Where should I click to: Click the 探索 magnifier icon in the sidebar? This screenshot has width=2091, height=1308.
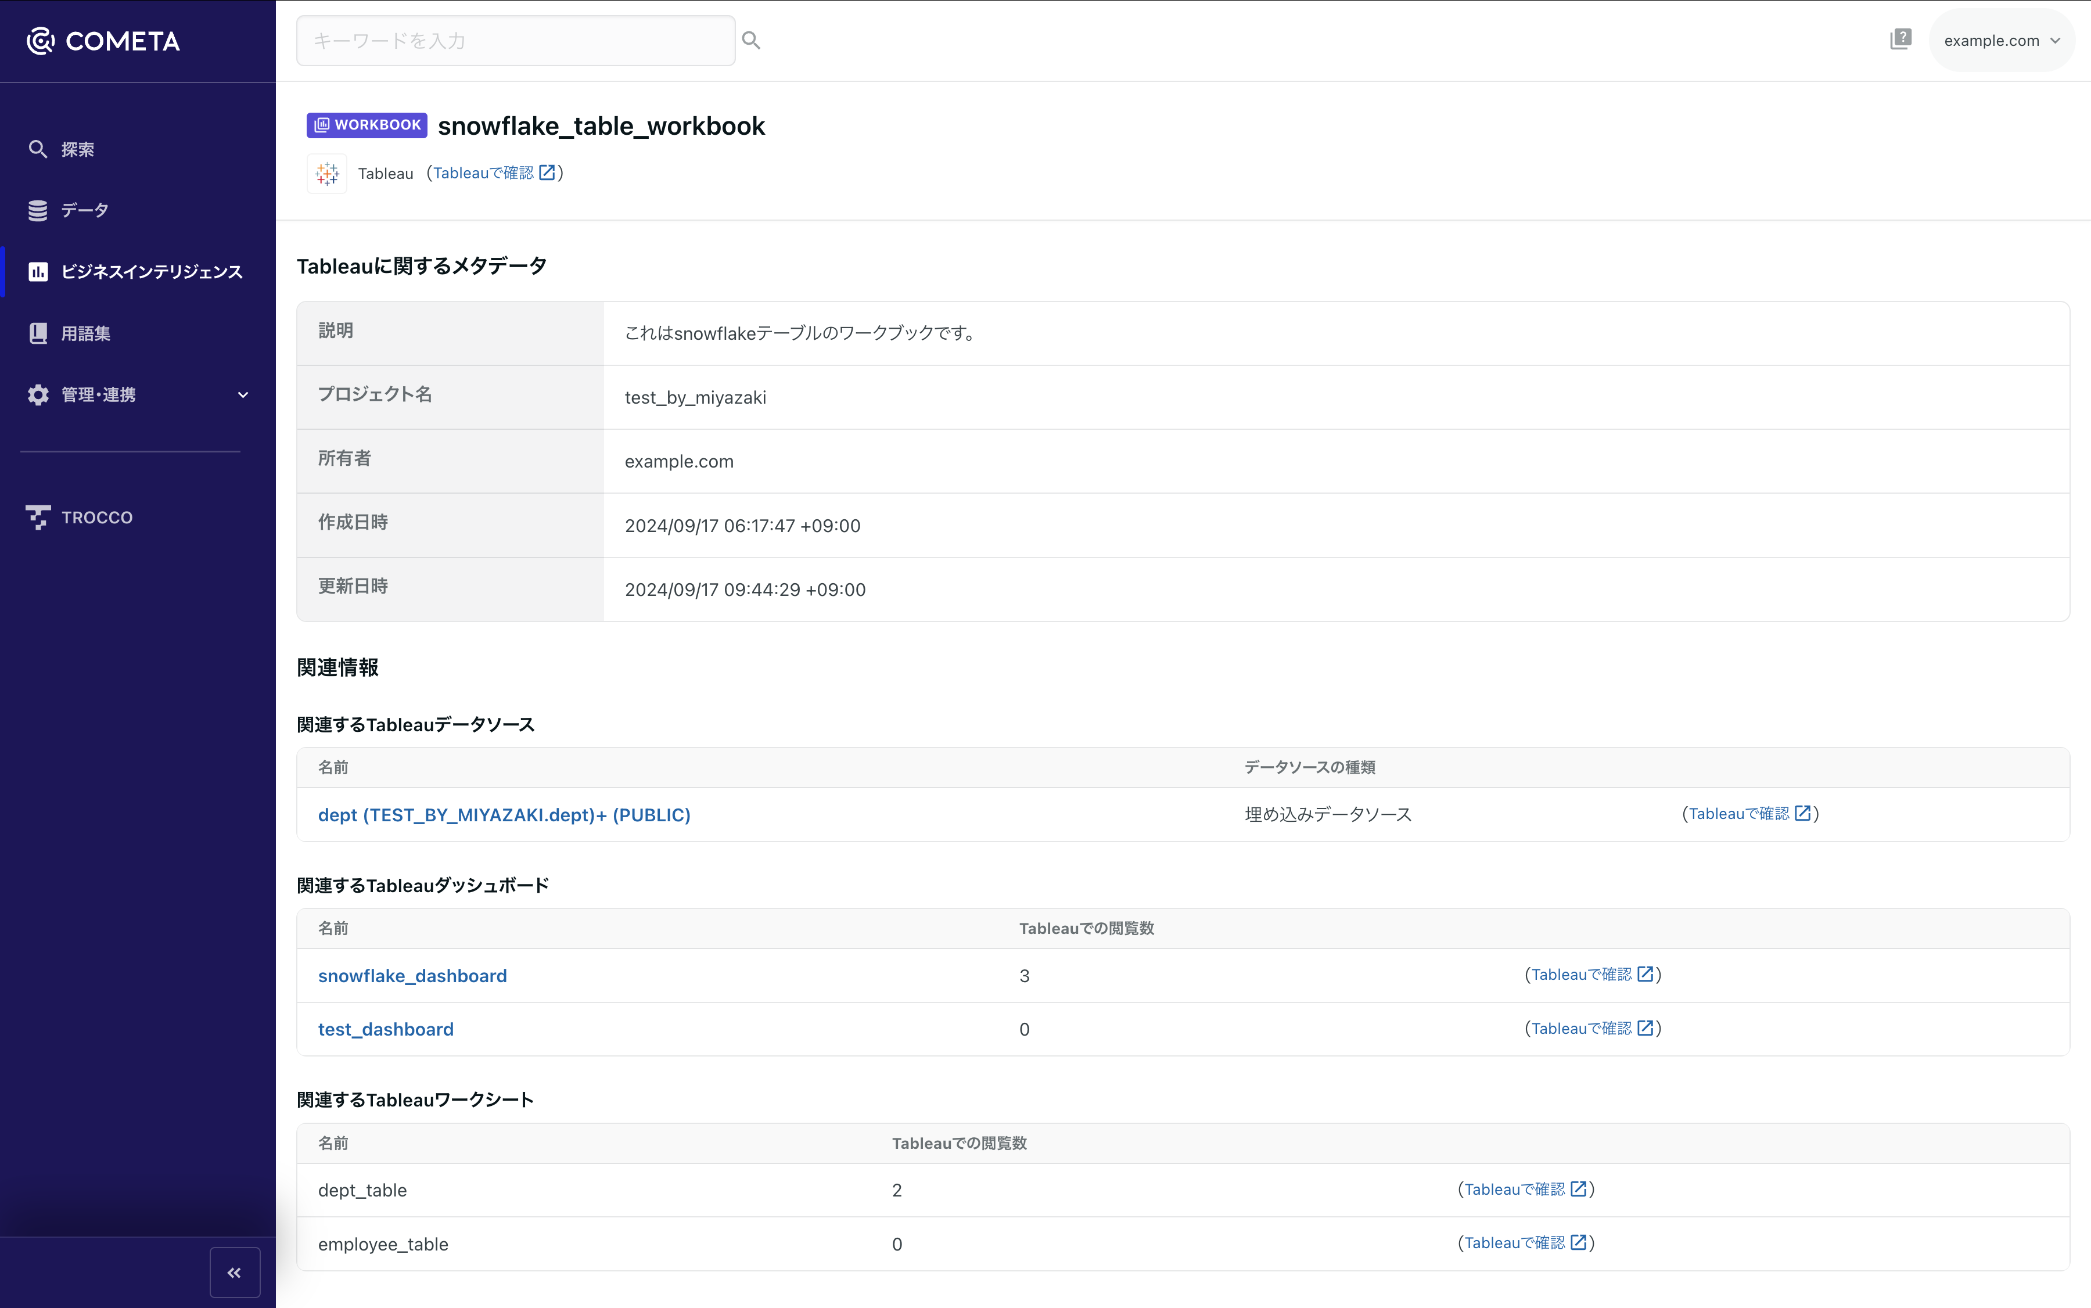(38, 149)
